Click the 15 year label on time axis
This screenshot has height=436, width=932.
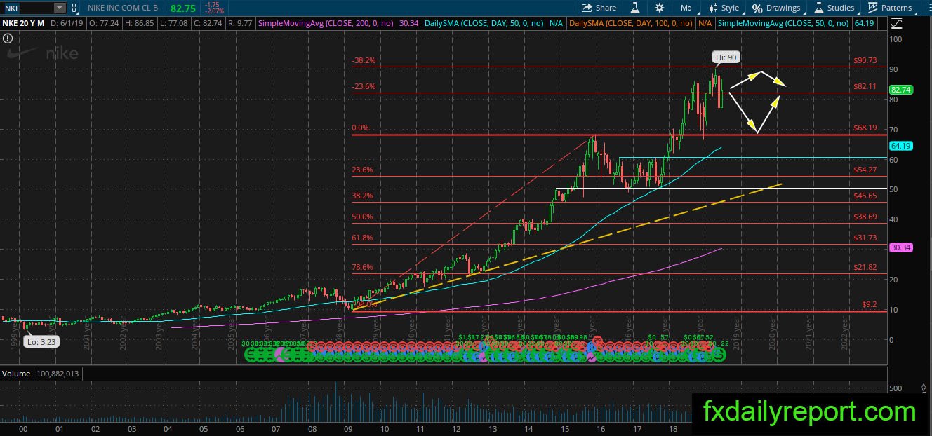[x=564, y=428]
